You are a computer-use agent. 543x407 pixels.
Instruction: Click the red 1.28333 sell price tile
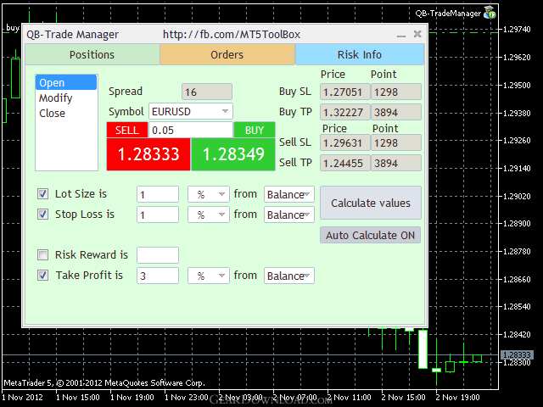tap(148, 154)
